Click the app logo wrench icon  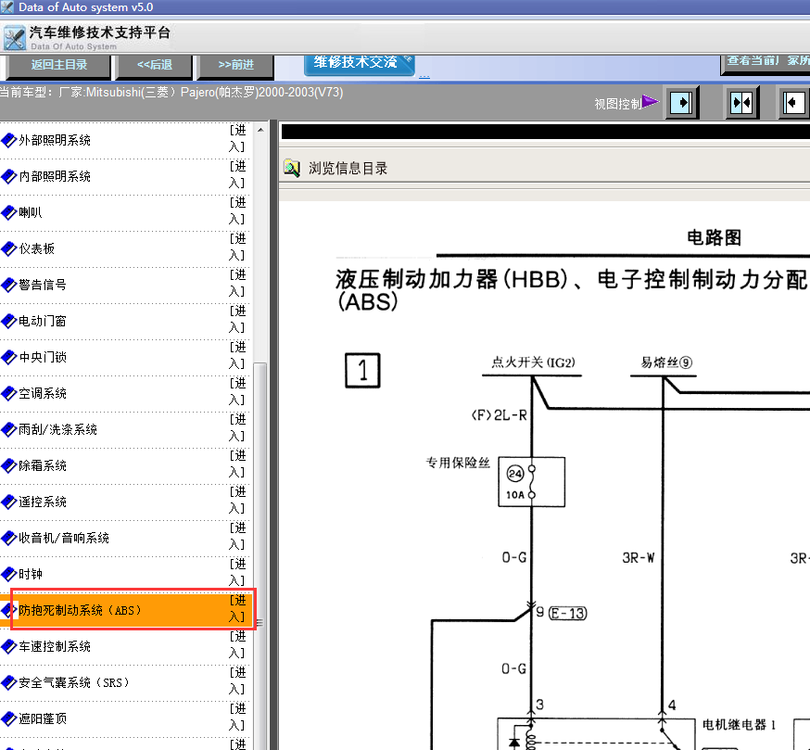[15, 39]
